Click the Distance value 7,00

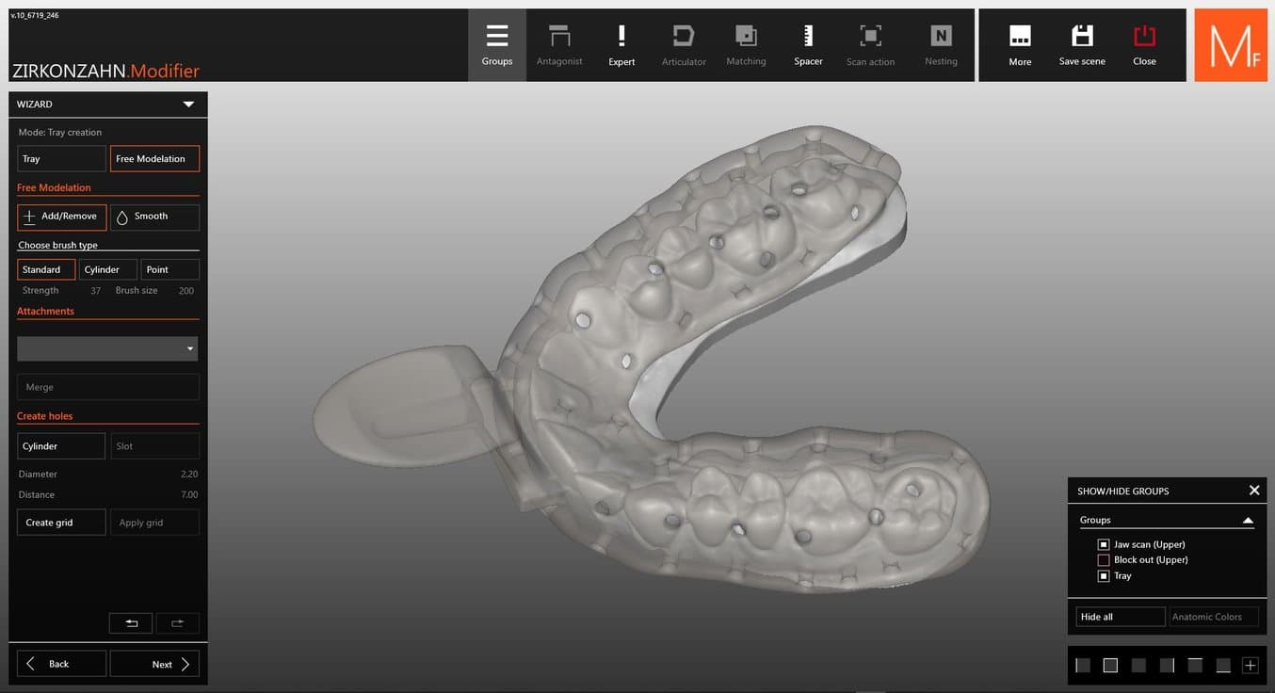tap(189, 494)
